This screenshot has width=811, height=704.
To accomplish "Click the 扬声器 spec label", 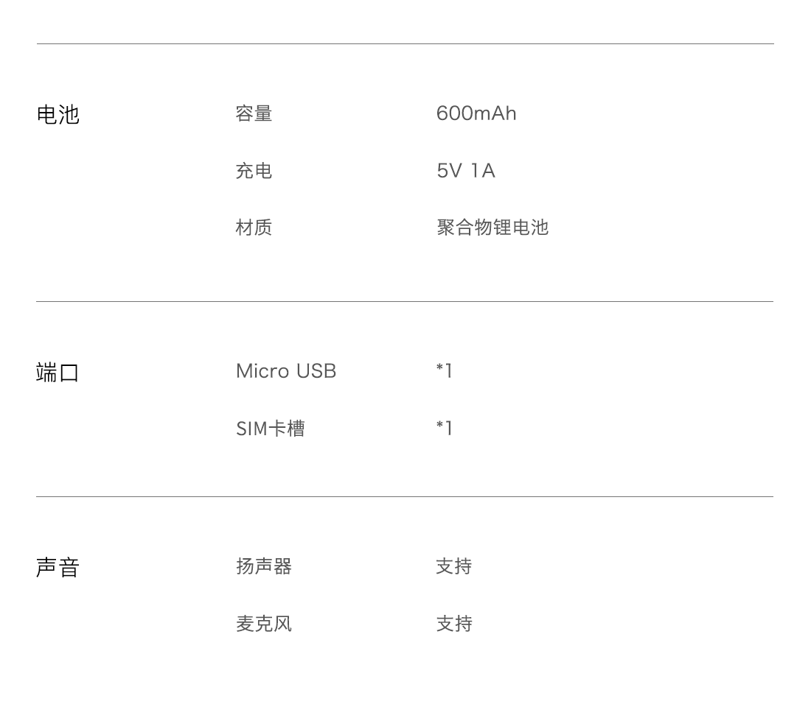I will click(264, 566).
